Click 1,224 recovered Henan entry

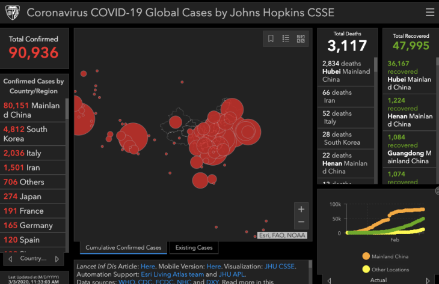[x=410, y=112]
